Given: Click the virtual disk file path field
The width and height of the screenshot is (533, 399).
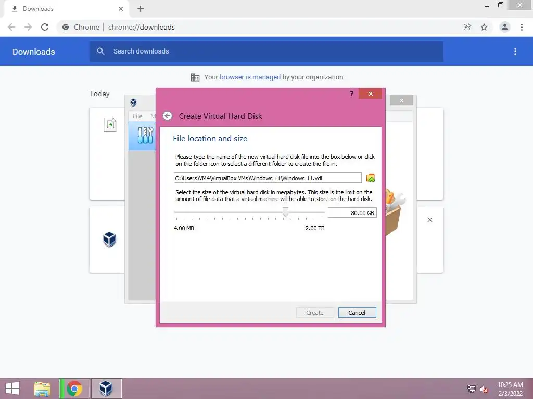Looking at the screenshot, I should pos(268,178).
